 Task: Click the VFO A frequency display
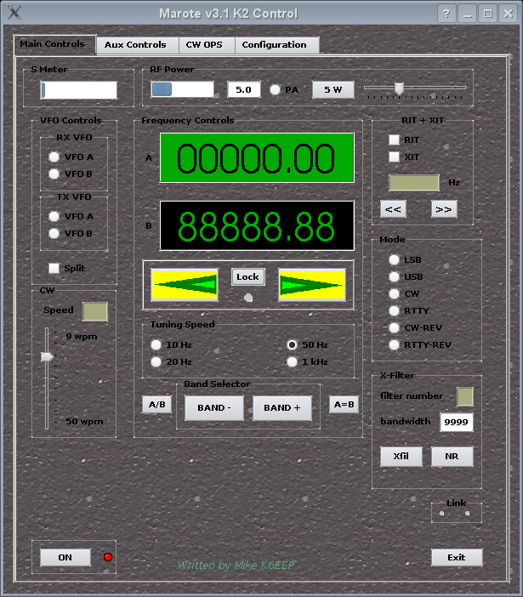click(x=257, y=157)
